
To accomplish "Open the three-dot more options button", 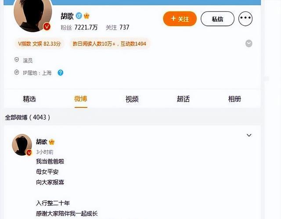I will [245, 18].
